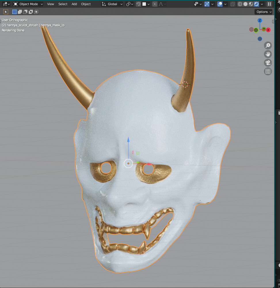Click the red X move gizmo arrow
Screen dimensions: 280x288
[x=150, y=164]
